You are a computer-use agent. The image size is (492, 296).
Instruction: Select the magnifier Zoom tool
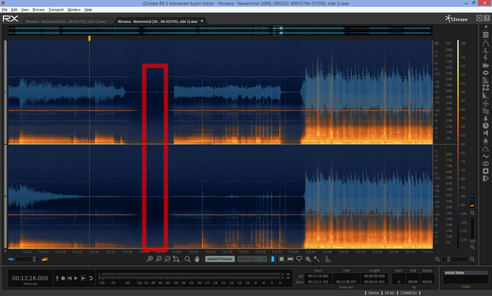point(188,259)
